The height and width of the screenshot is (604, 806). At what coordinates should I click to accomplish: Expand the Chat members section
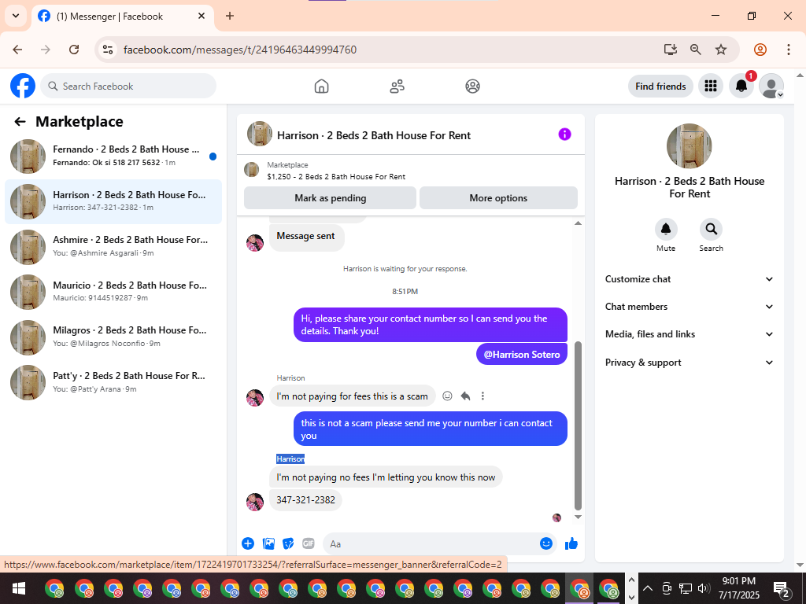(x=690, y=307)
